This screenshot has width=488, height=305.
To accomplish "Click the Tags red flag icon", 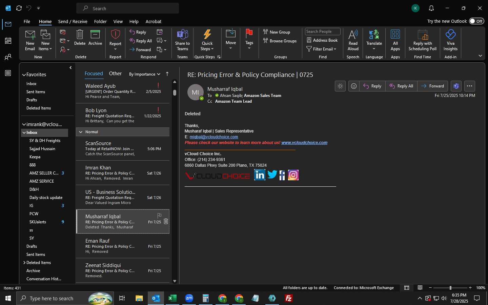I will [x=249, y=34].
